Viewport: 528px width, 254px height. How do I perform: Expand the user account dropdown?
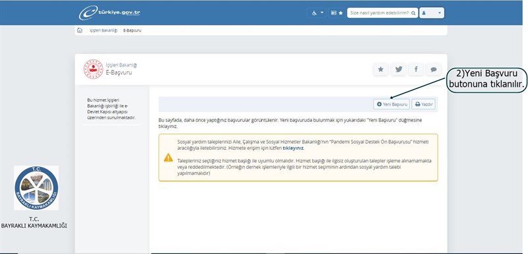click(432, 13)
